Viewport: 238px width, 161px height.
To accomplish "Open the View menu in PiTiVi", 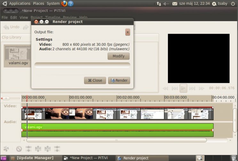I will click(24, 18).
